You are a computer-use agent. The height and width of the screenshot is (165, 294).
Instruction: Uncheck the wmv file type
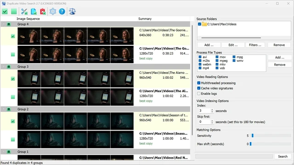[x=234, y=60]
